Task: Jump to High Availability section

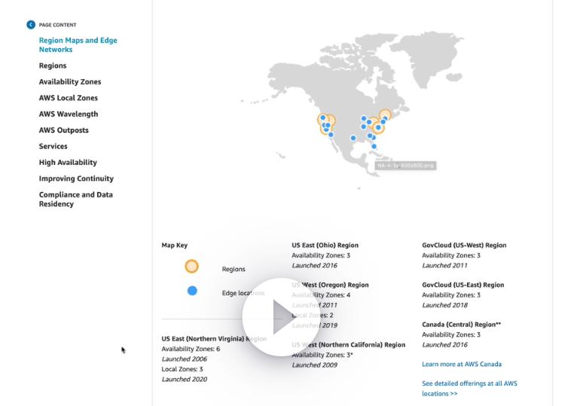Action: coord(68,163)
